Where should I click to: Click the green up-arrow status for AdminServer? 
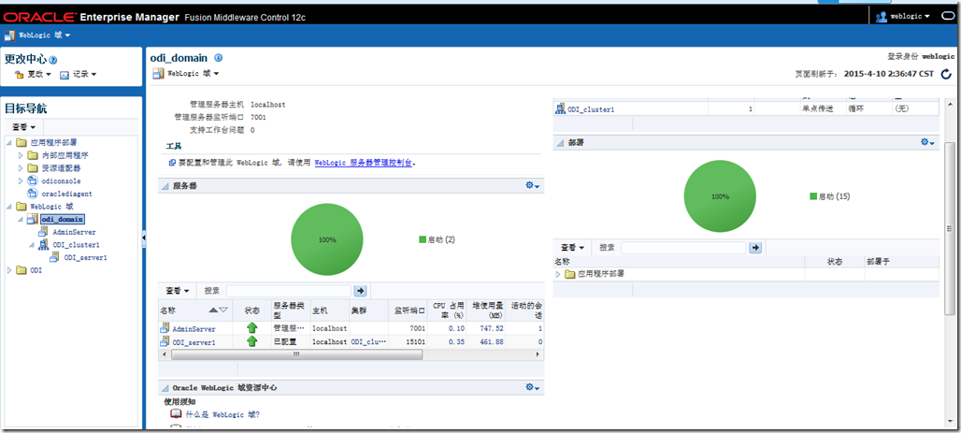pyautogui.click(x=251, y=329)
